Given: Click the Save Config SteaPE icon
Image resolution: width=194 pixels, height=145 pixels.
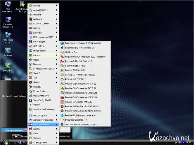Looking at the screenshot, I should coord(30,100).
